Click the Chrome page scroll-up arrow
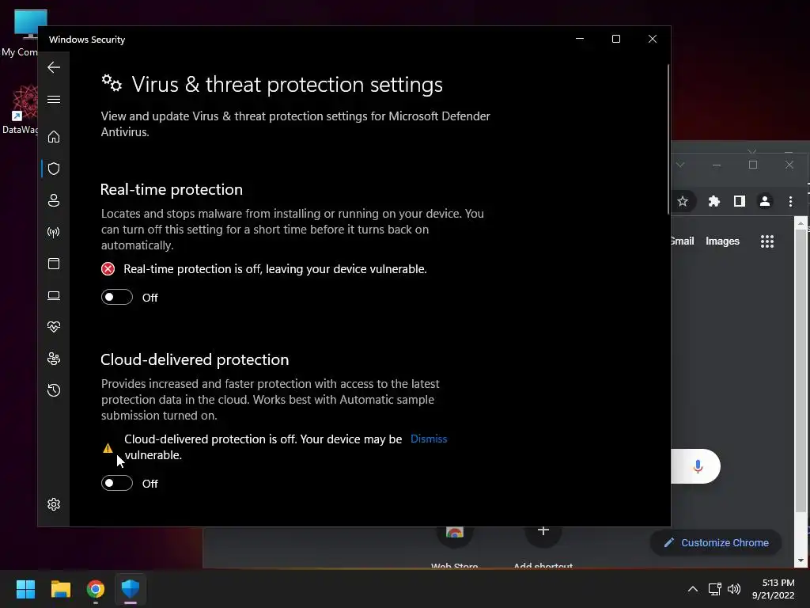Viewport: 810px width, 608px height. pyautogui.click(x=801, y=224)
